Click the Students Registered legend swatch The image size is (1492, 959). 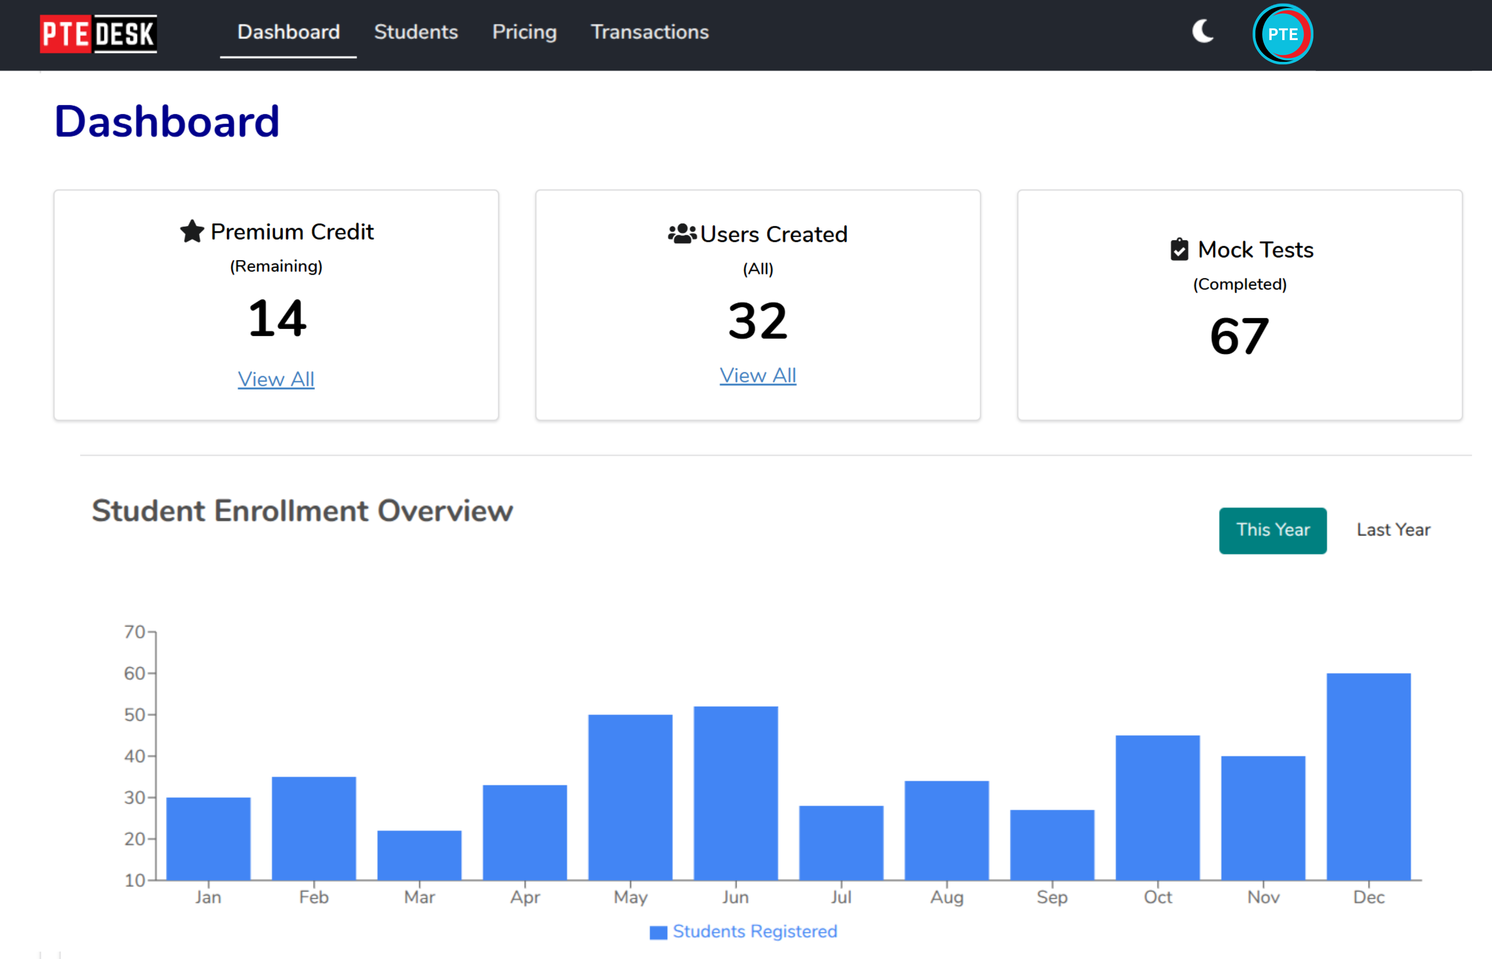pyautogui.click(x=658, y=932)
